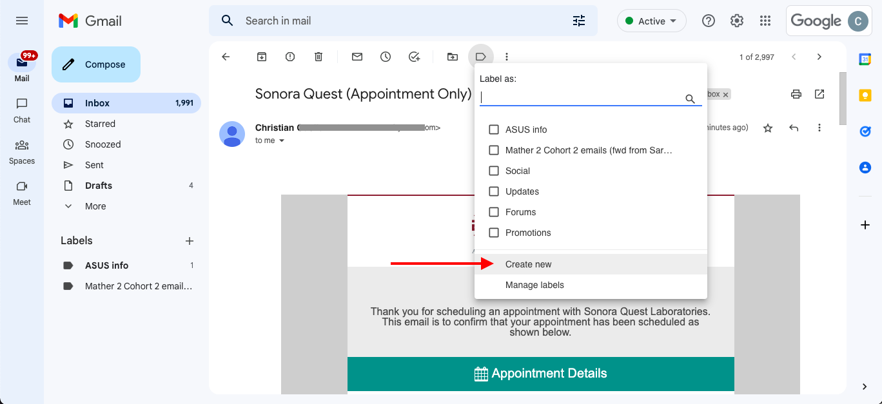Print the email conversation
Viewport: 882px width, 404px height.
[796, 94]
